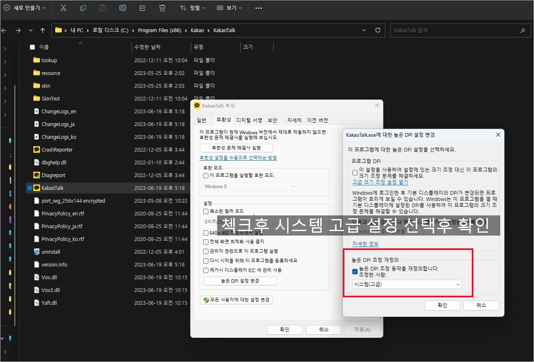534x362 pixels.
Task: Click the Copy icon in Explorer toolbar
Action: pyautogui.click(x=83, y=8)
